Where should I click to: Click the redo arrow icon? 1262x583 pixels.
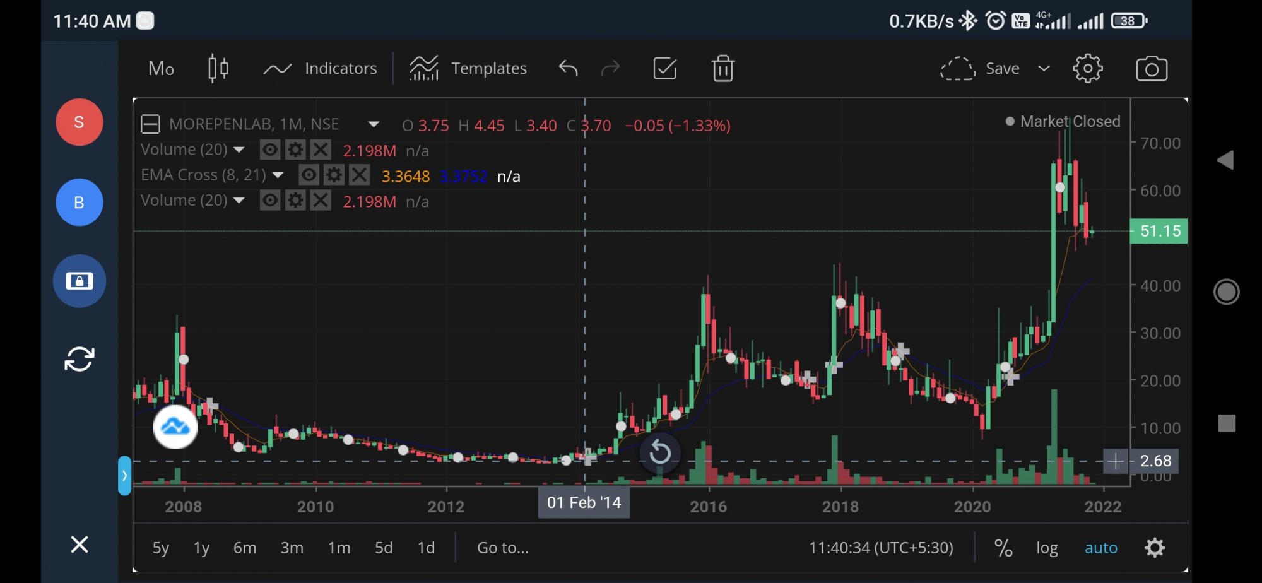(x=611, y=68)
